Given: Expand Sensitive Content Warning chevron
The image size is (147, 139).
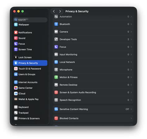Looking at the screenshot, I should point(131,109).
